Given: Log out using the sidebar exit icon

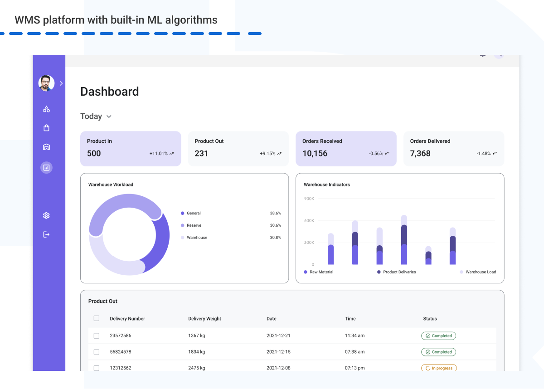Looking at the screenshot, I should click(46, 234).
